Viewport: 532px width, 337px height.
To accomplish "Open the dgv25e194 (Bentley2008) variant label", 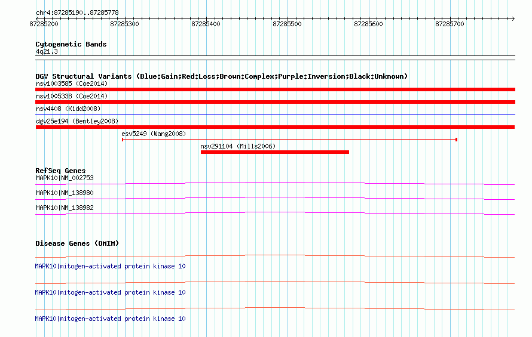I will (77, 121).
